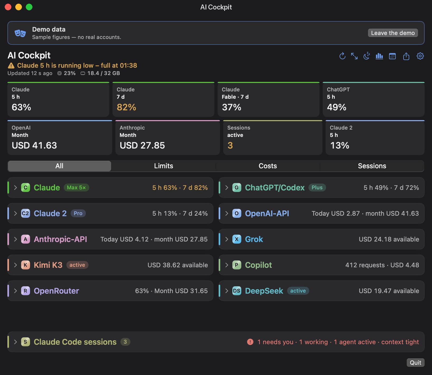Expand the Grok row chevron
This screenshot has width=432, height=375.
coord(226,239)
